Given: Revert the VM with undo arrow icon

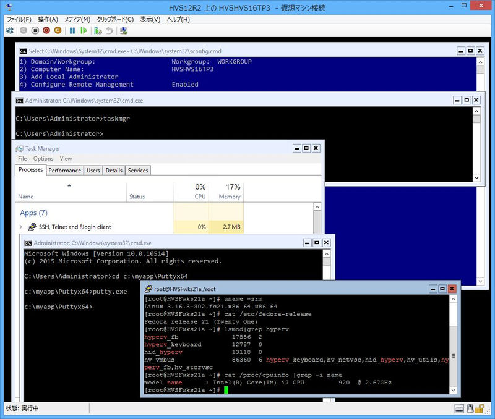Looking at the screenshot, I should pos(110,30).
